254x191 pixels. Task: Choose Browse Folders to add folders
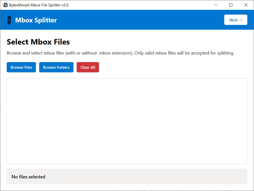pyautogui.click(x=56, y=67)
